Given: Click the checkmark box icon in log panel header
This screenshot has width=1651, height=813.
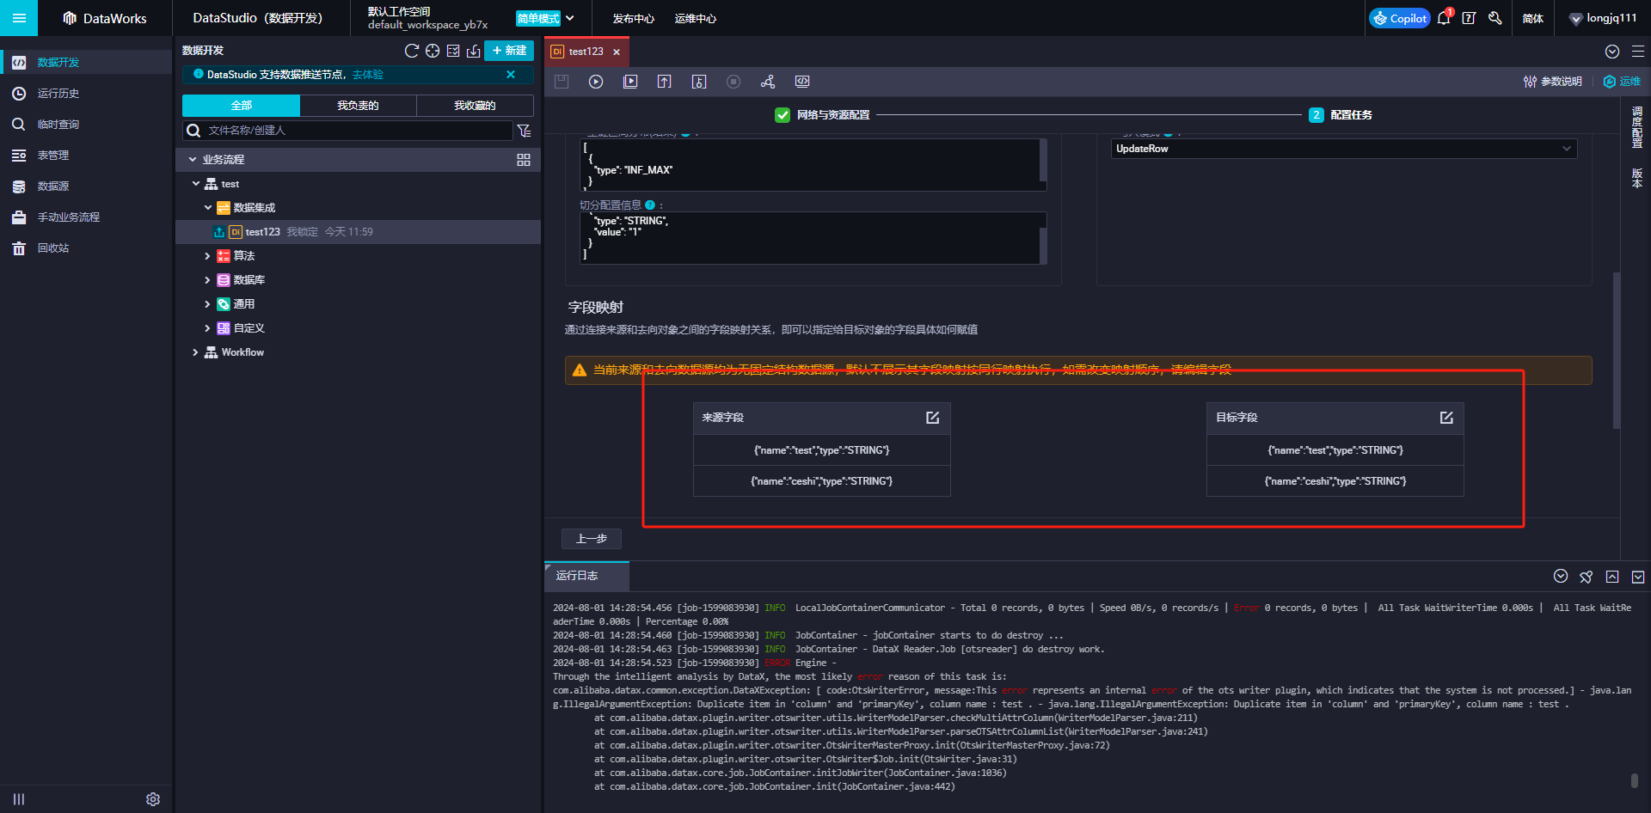Looking at the screenshot, I should click(x=1638, y=577).
